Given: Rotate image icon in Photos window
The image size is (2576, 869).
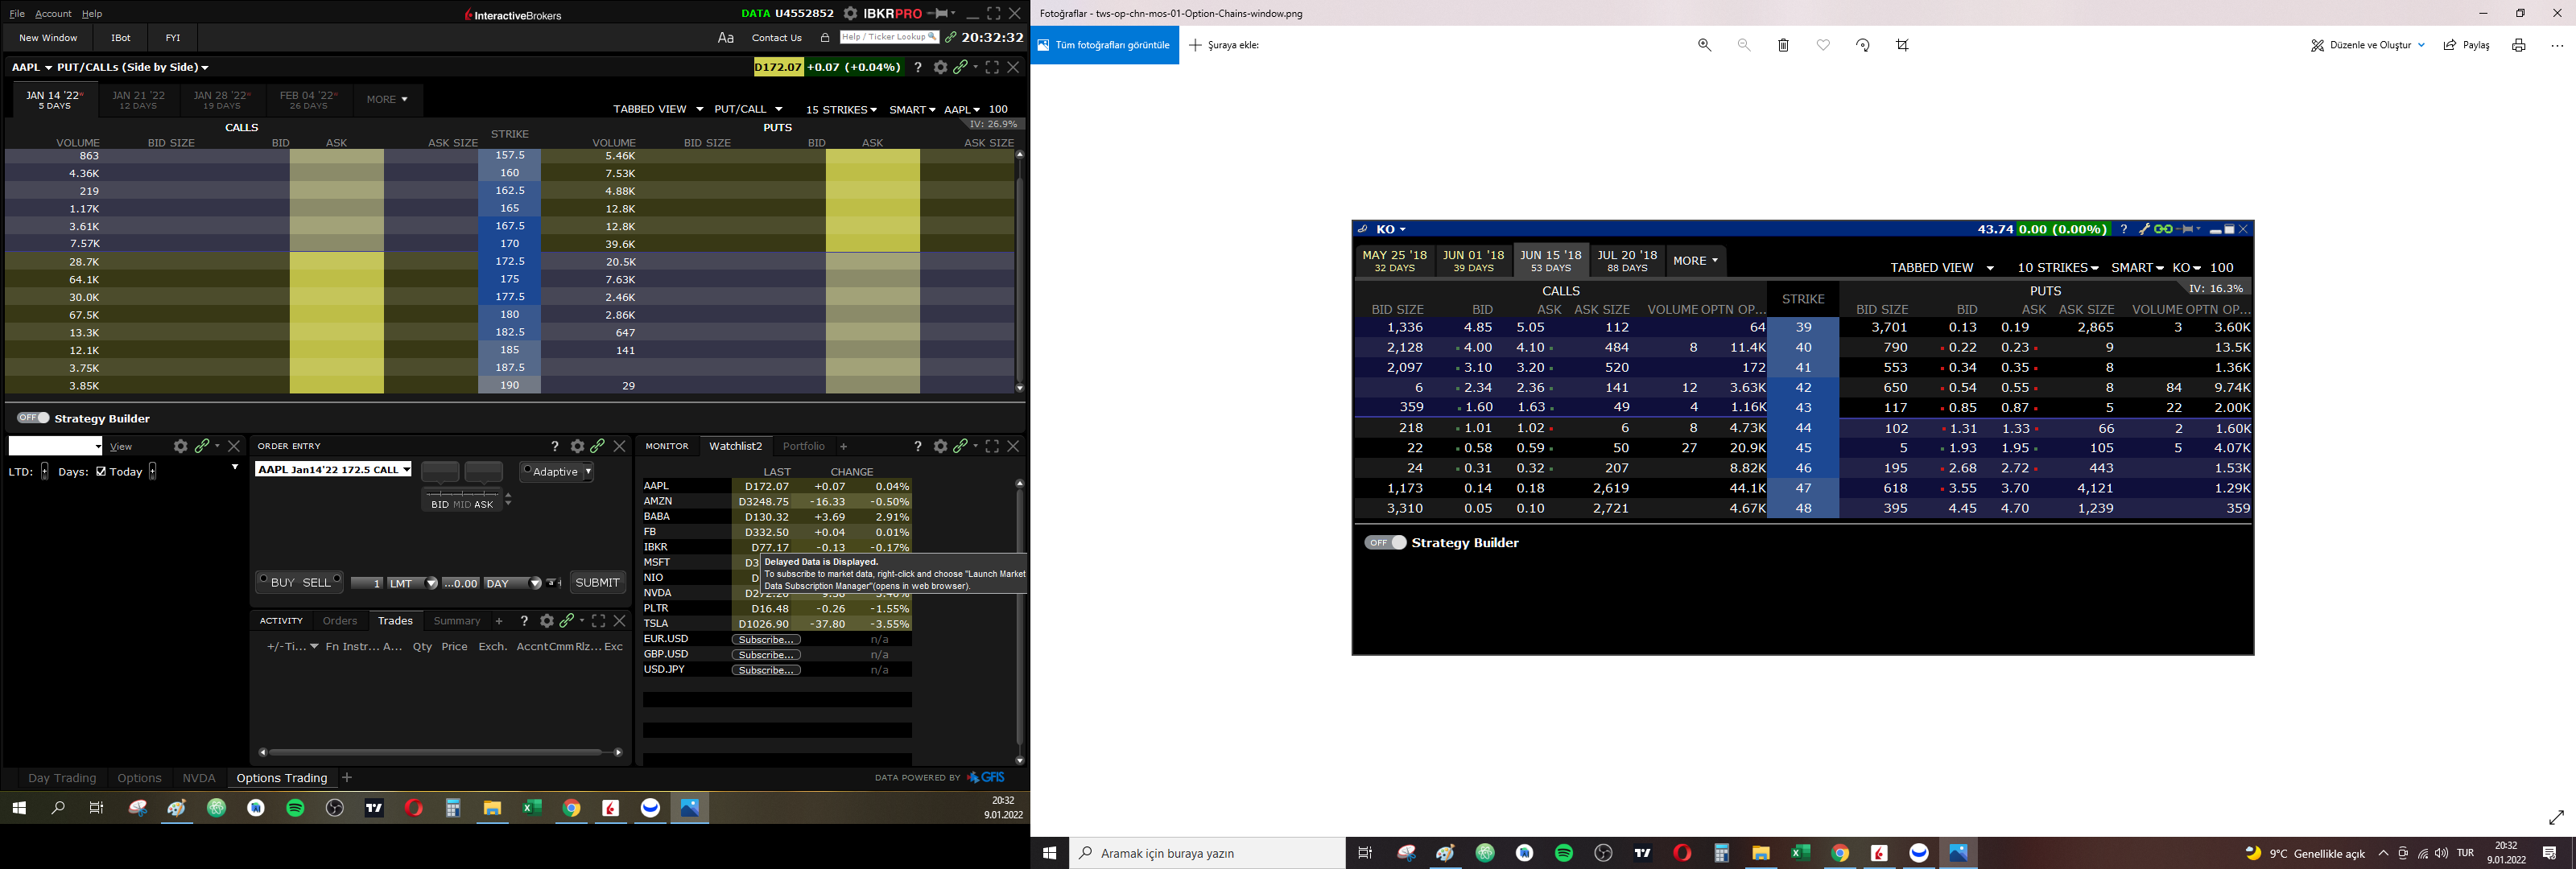Looking at the screenshot, I should (1862, 45).
